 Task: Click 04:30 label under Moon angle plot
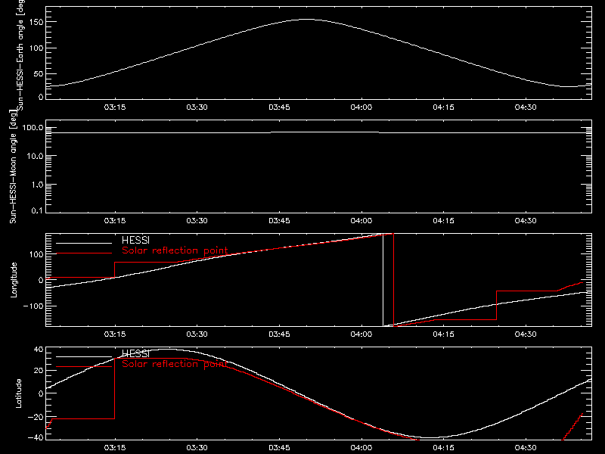(526, 220)
